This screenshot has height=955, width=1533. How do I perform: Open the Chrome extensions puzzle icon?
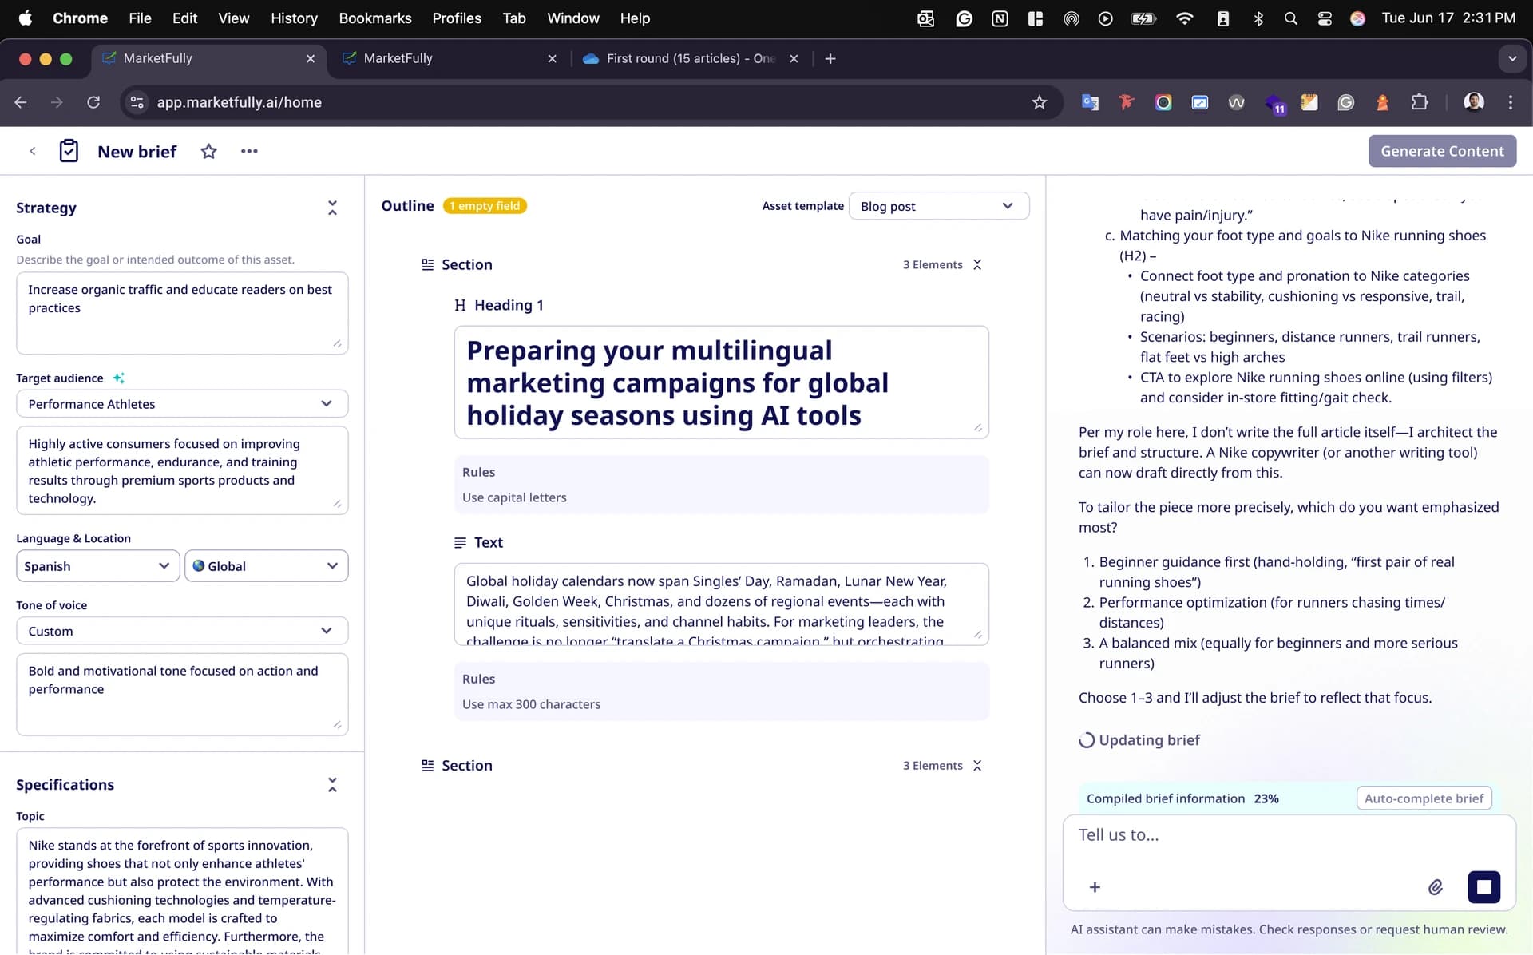click(x=1419, y=102)
